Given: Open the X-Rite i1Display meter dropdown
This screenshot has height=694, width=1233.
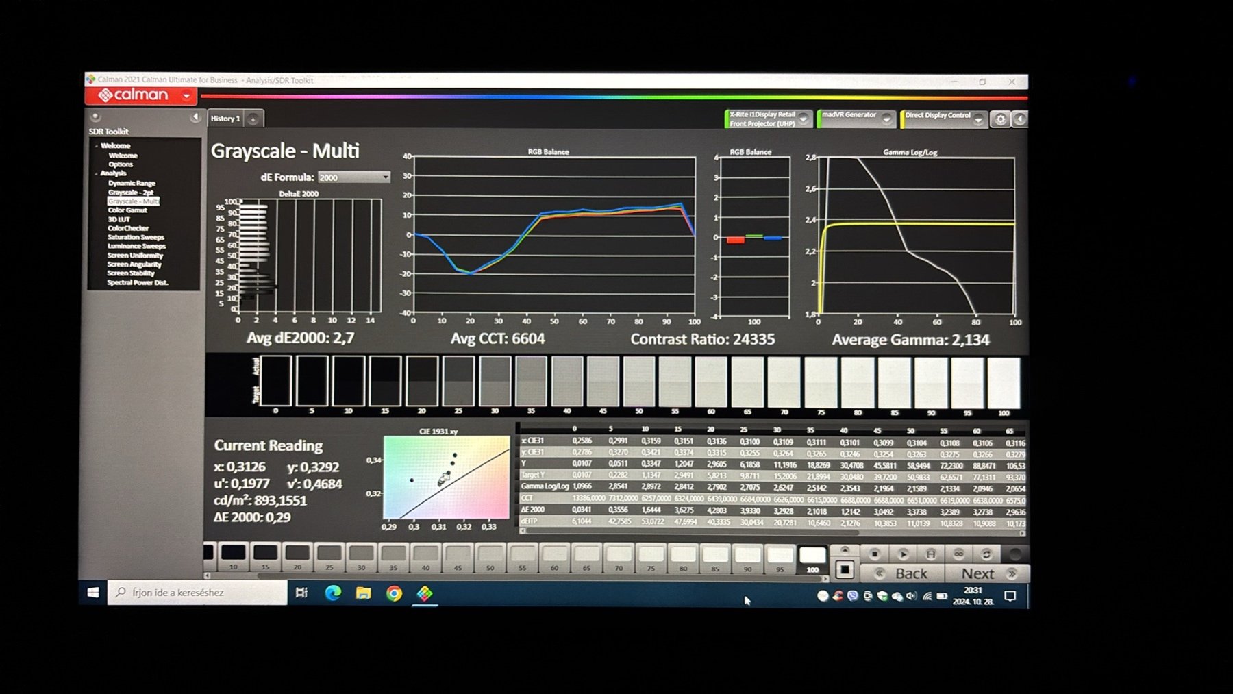Looking at the screenshot, I should [804, 119].
